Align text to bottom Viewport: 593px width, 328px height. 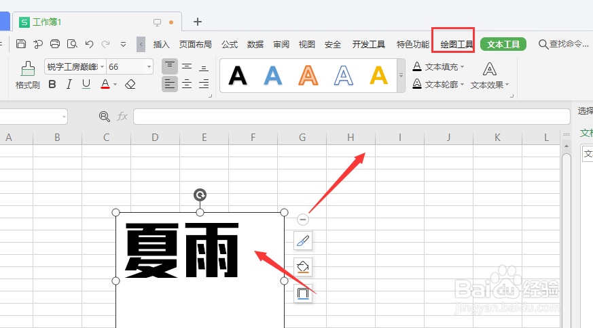(x=204, y=67)
